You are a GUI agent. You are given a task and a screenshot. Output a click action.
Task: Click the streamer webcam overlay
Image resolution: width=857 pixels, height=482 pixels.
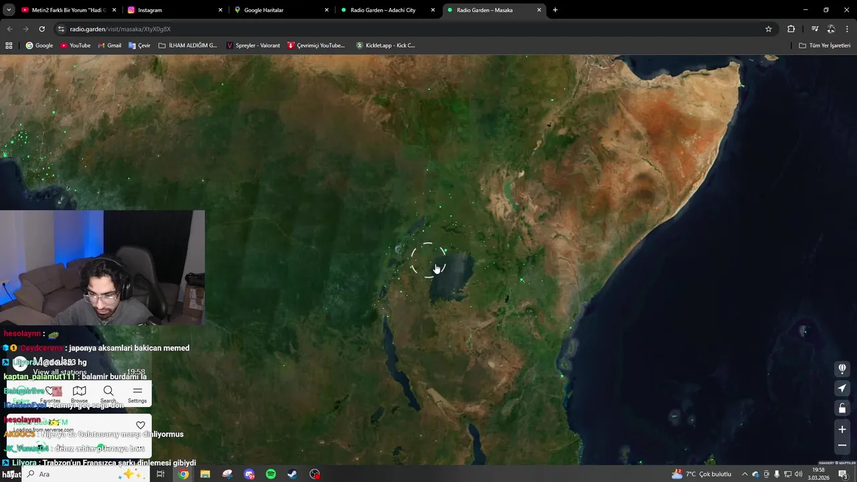coord(102,268)
